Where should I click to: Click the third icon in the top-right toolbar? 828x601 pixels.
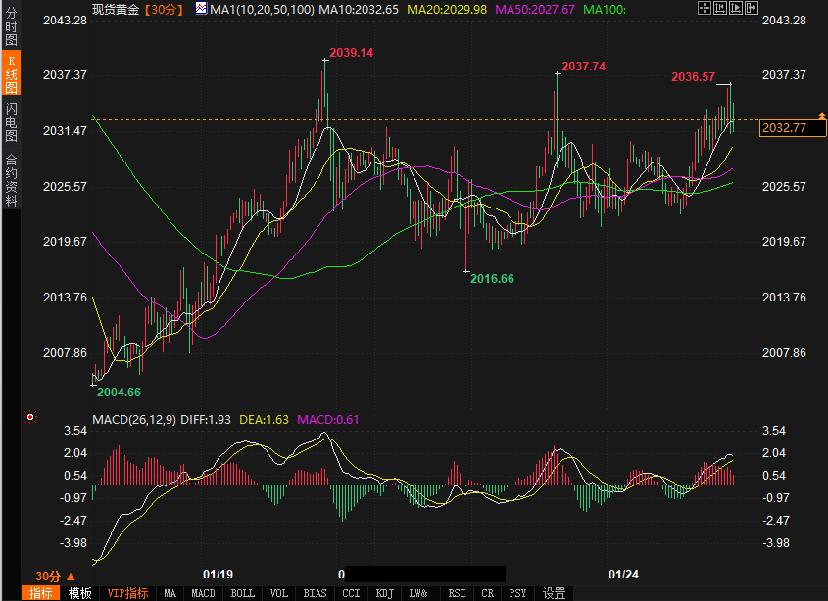coord(736,8)
